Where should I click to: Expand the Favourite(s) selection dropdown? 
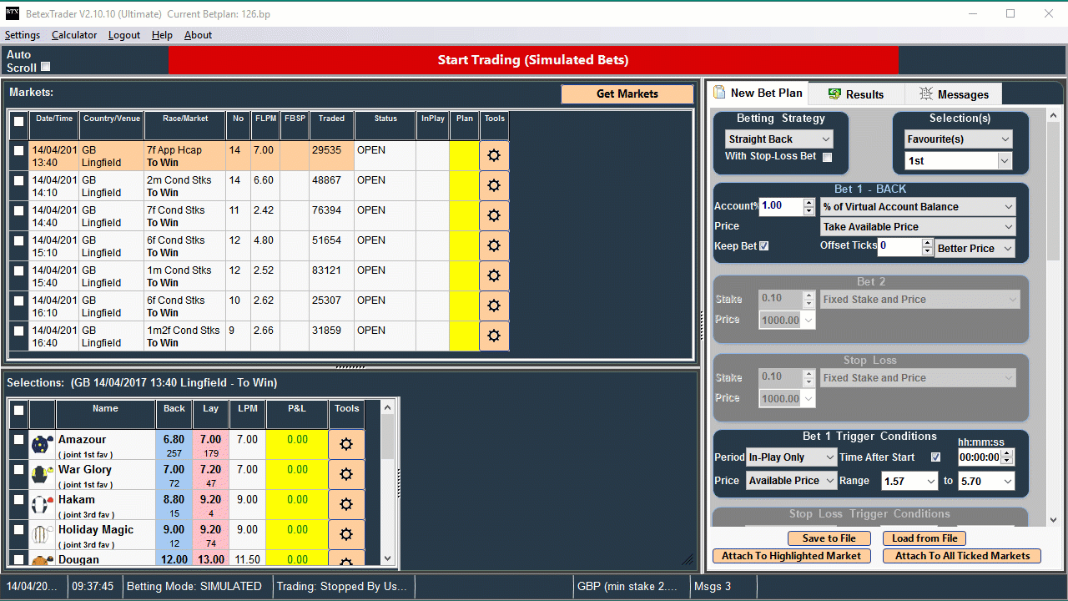958,139
